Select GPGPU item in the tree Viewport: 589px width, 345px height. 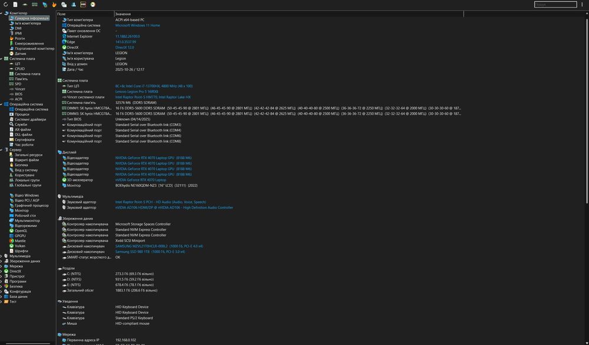point(18,236)
